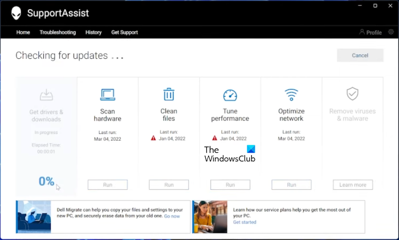
Task: Open the Home tab
Action: [x=23, y=32]
